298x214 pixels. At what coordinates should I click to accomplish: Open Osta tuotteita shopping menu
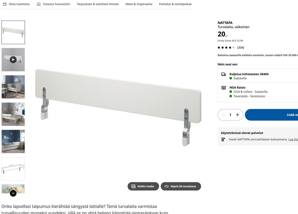click(16, 4)
